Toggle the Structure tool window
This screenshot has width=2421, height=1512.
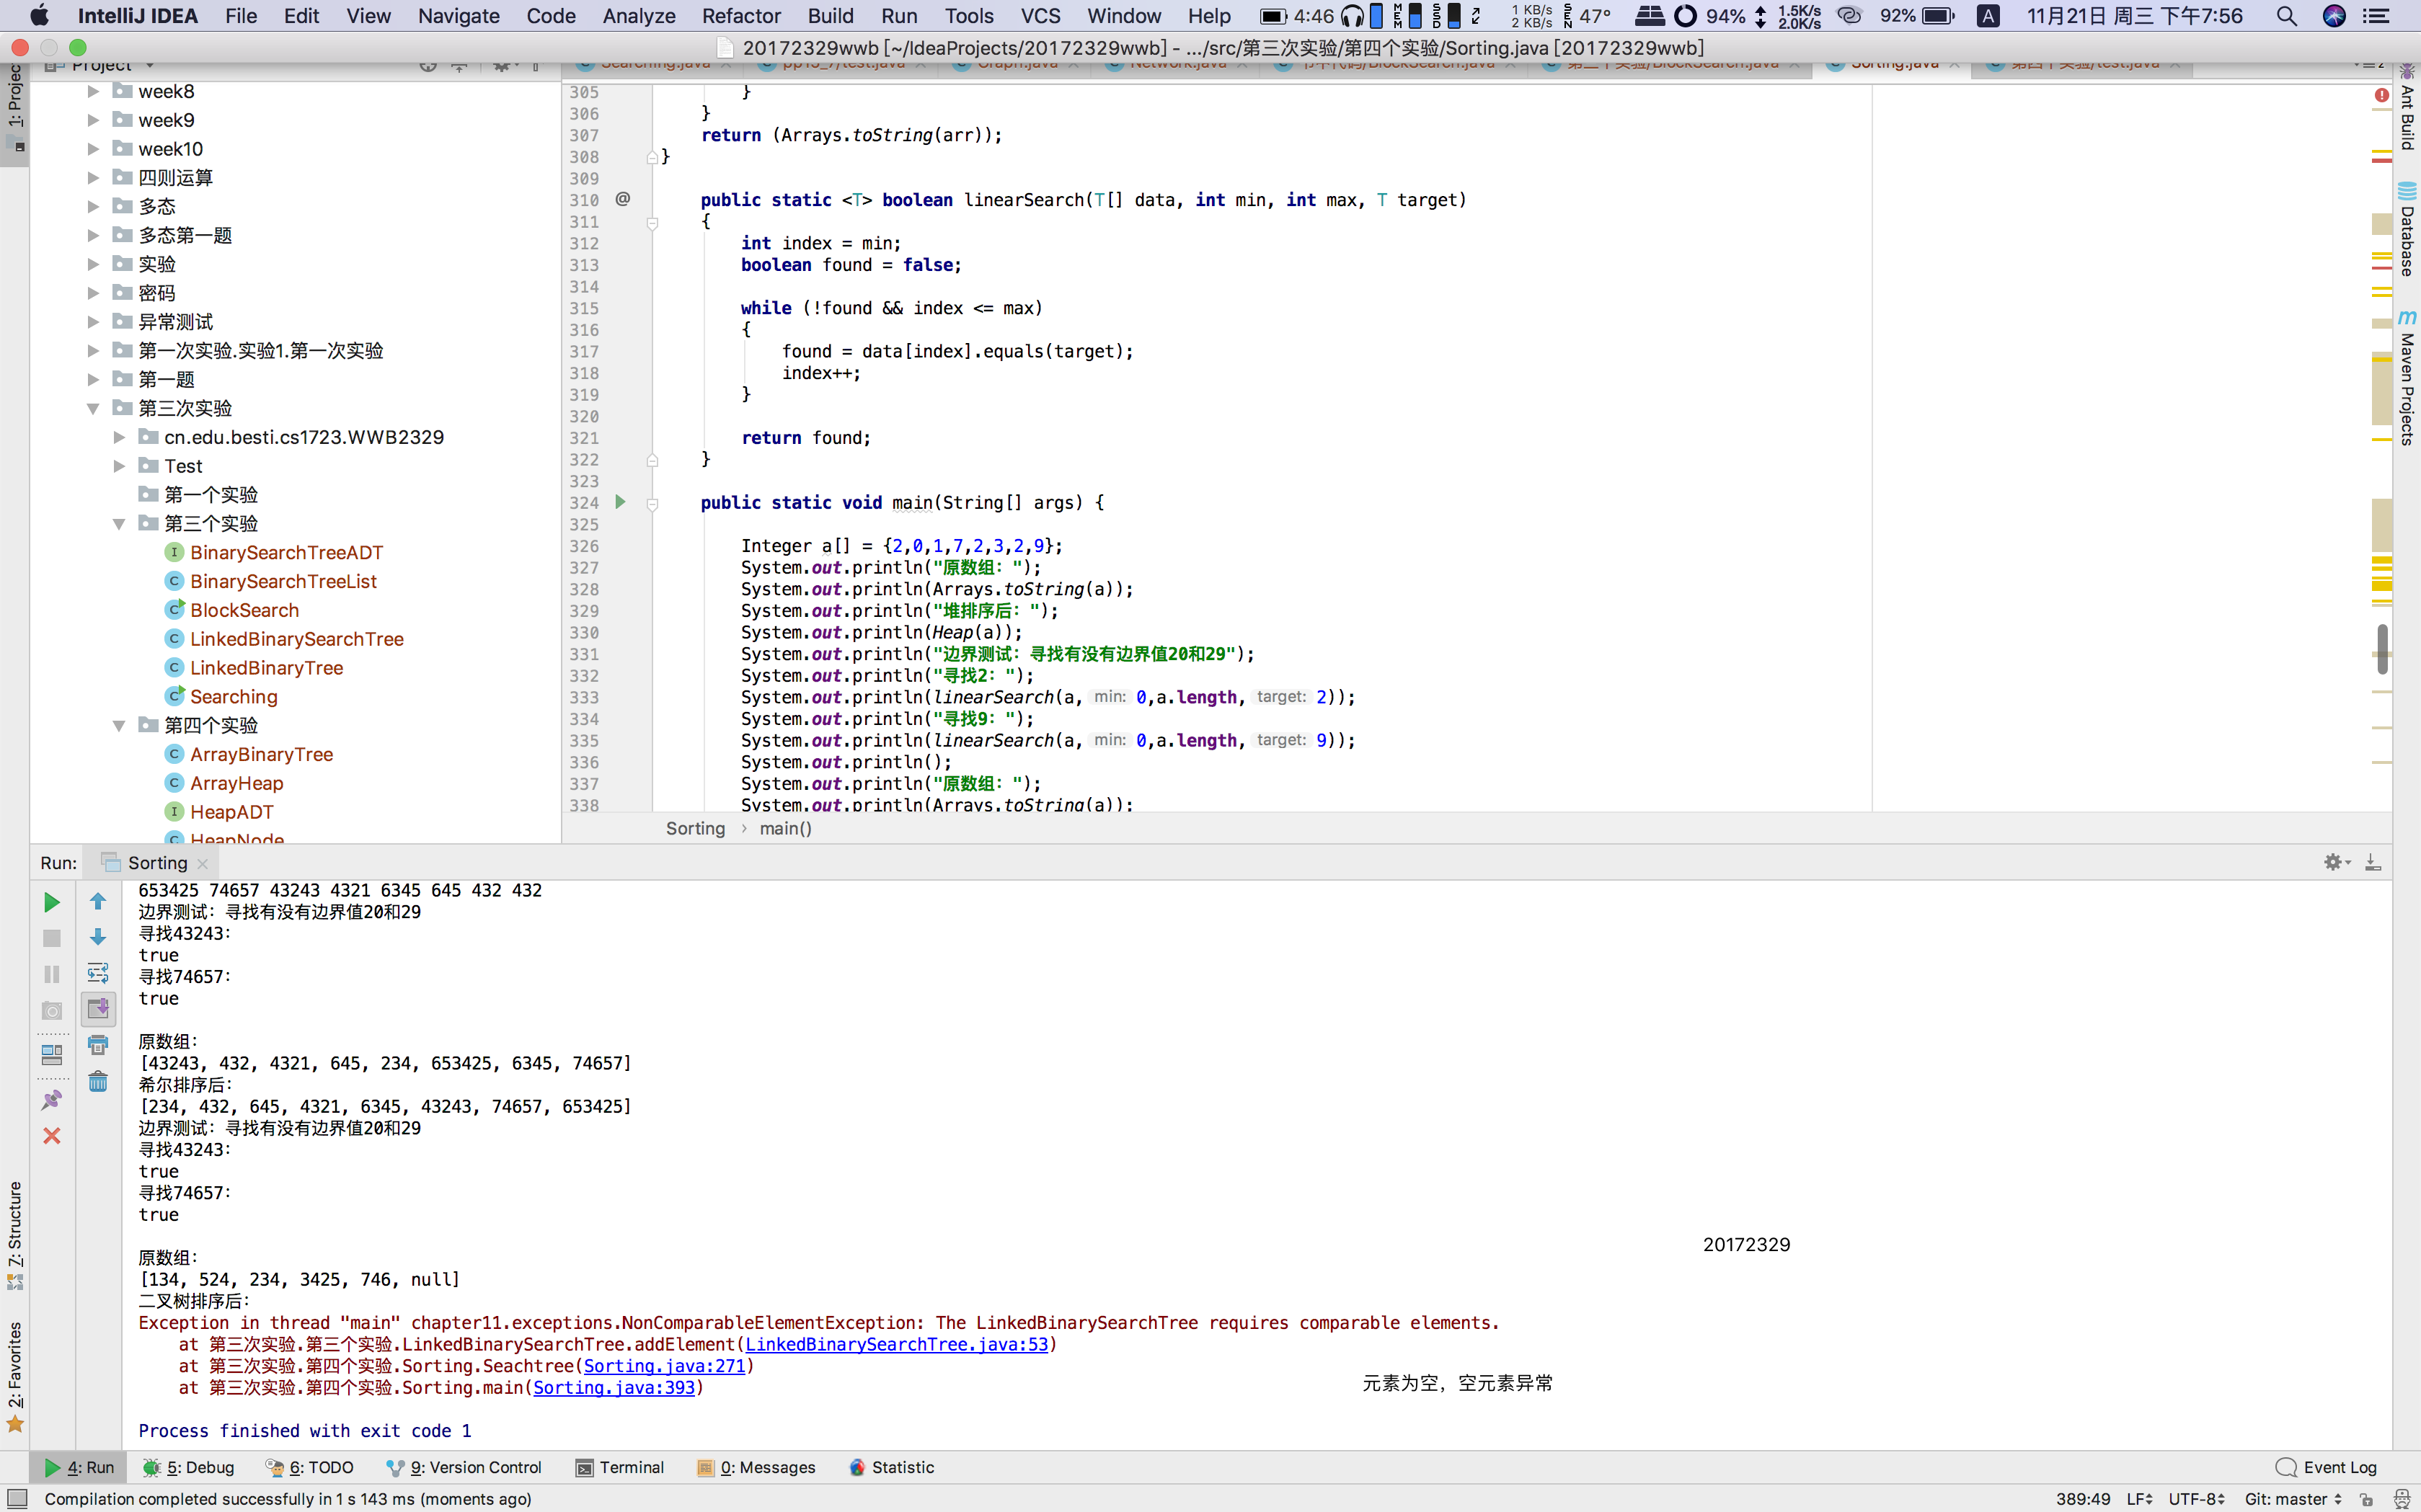click(x=15, y=1236)
